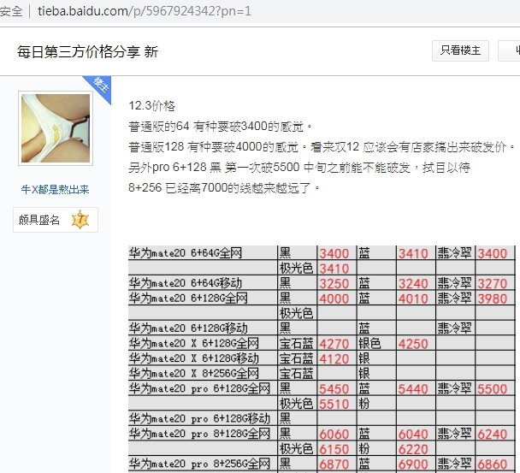The width and height of the screenshot is (520, 473).
Task: Click the price 6870 in the table
Action: [334, 464]
